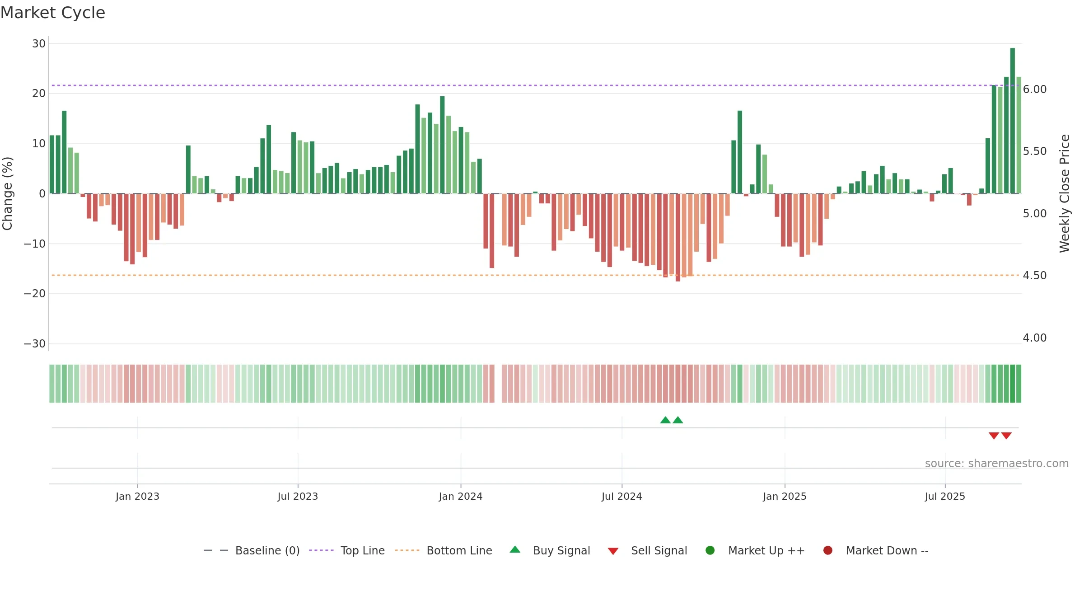Toggle the Bottom Line legend entry

(444, 550)
